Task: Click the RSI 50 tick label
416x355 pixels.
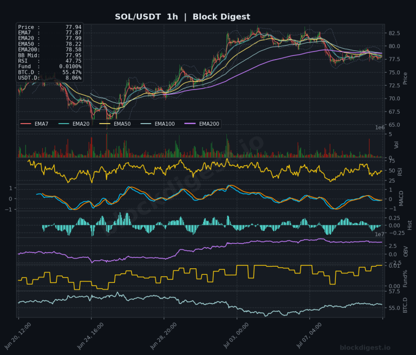Action: pos(392,171)
